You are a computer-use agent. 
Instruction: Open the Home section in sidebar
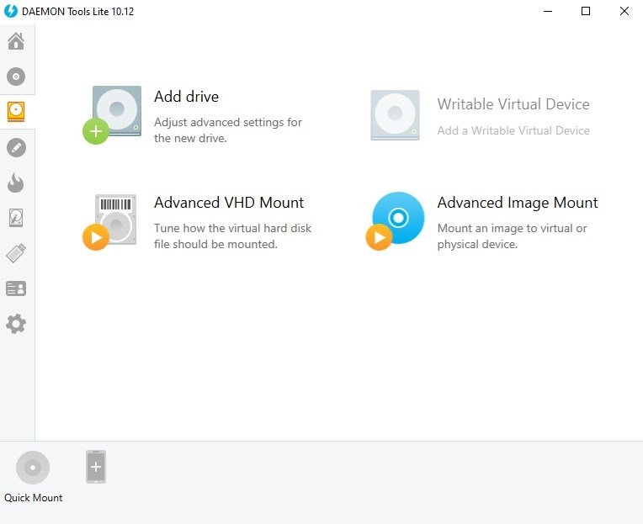[16, 41]
